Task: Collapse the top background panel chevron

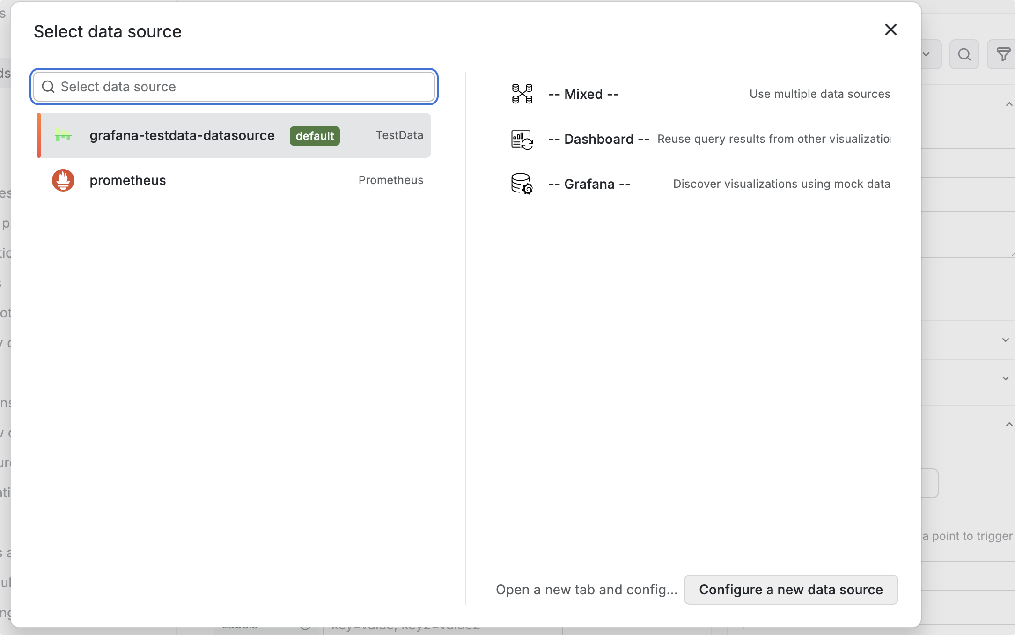Action: [x=1009, y=104]
